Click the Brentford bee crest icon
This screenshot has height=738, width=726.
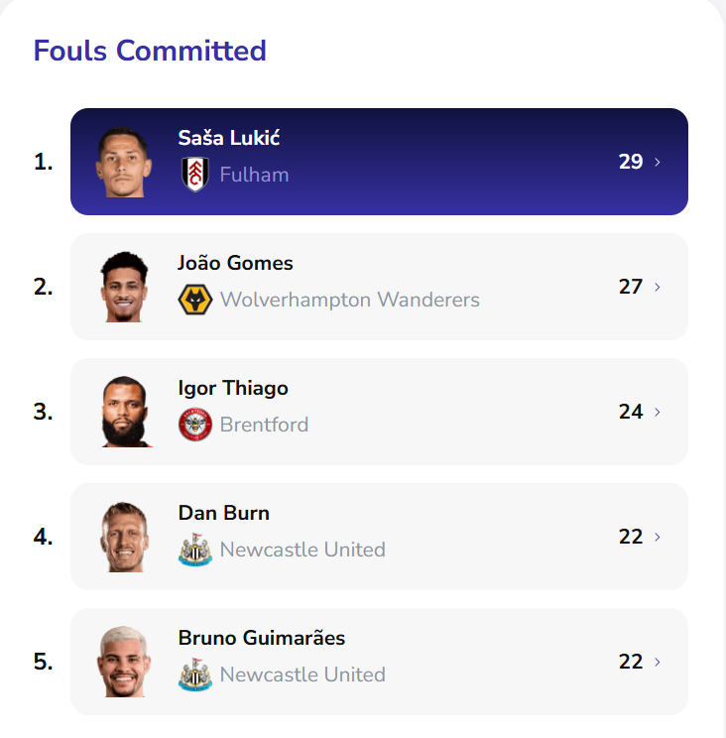click(195, 425)
